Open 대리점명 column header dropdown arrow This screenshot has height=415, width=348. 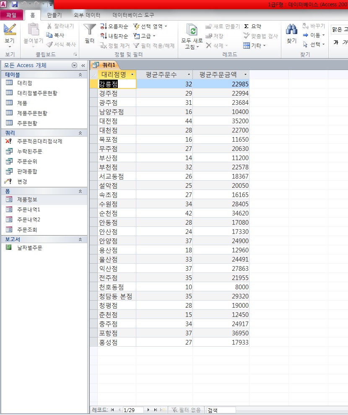pyautogui.click(x=132, y=75)
